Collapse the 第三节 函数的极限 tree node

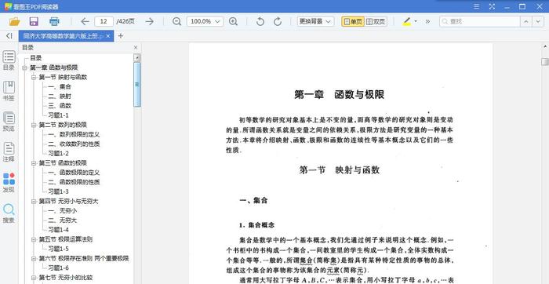pos(34,163)
